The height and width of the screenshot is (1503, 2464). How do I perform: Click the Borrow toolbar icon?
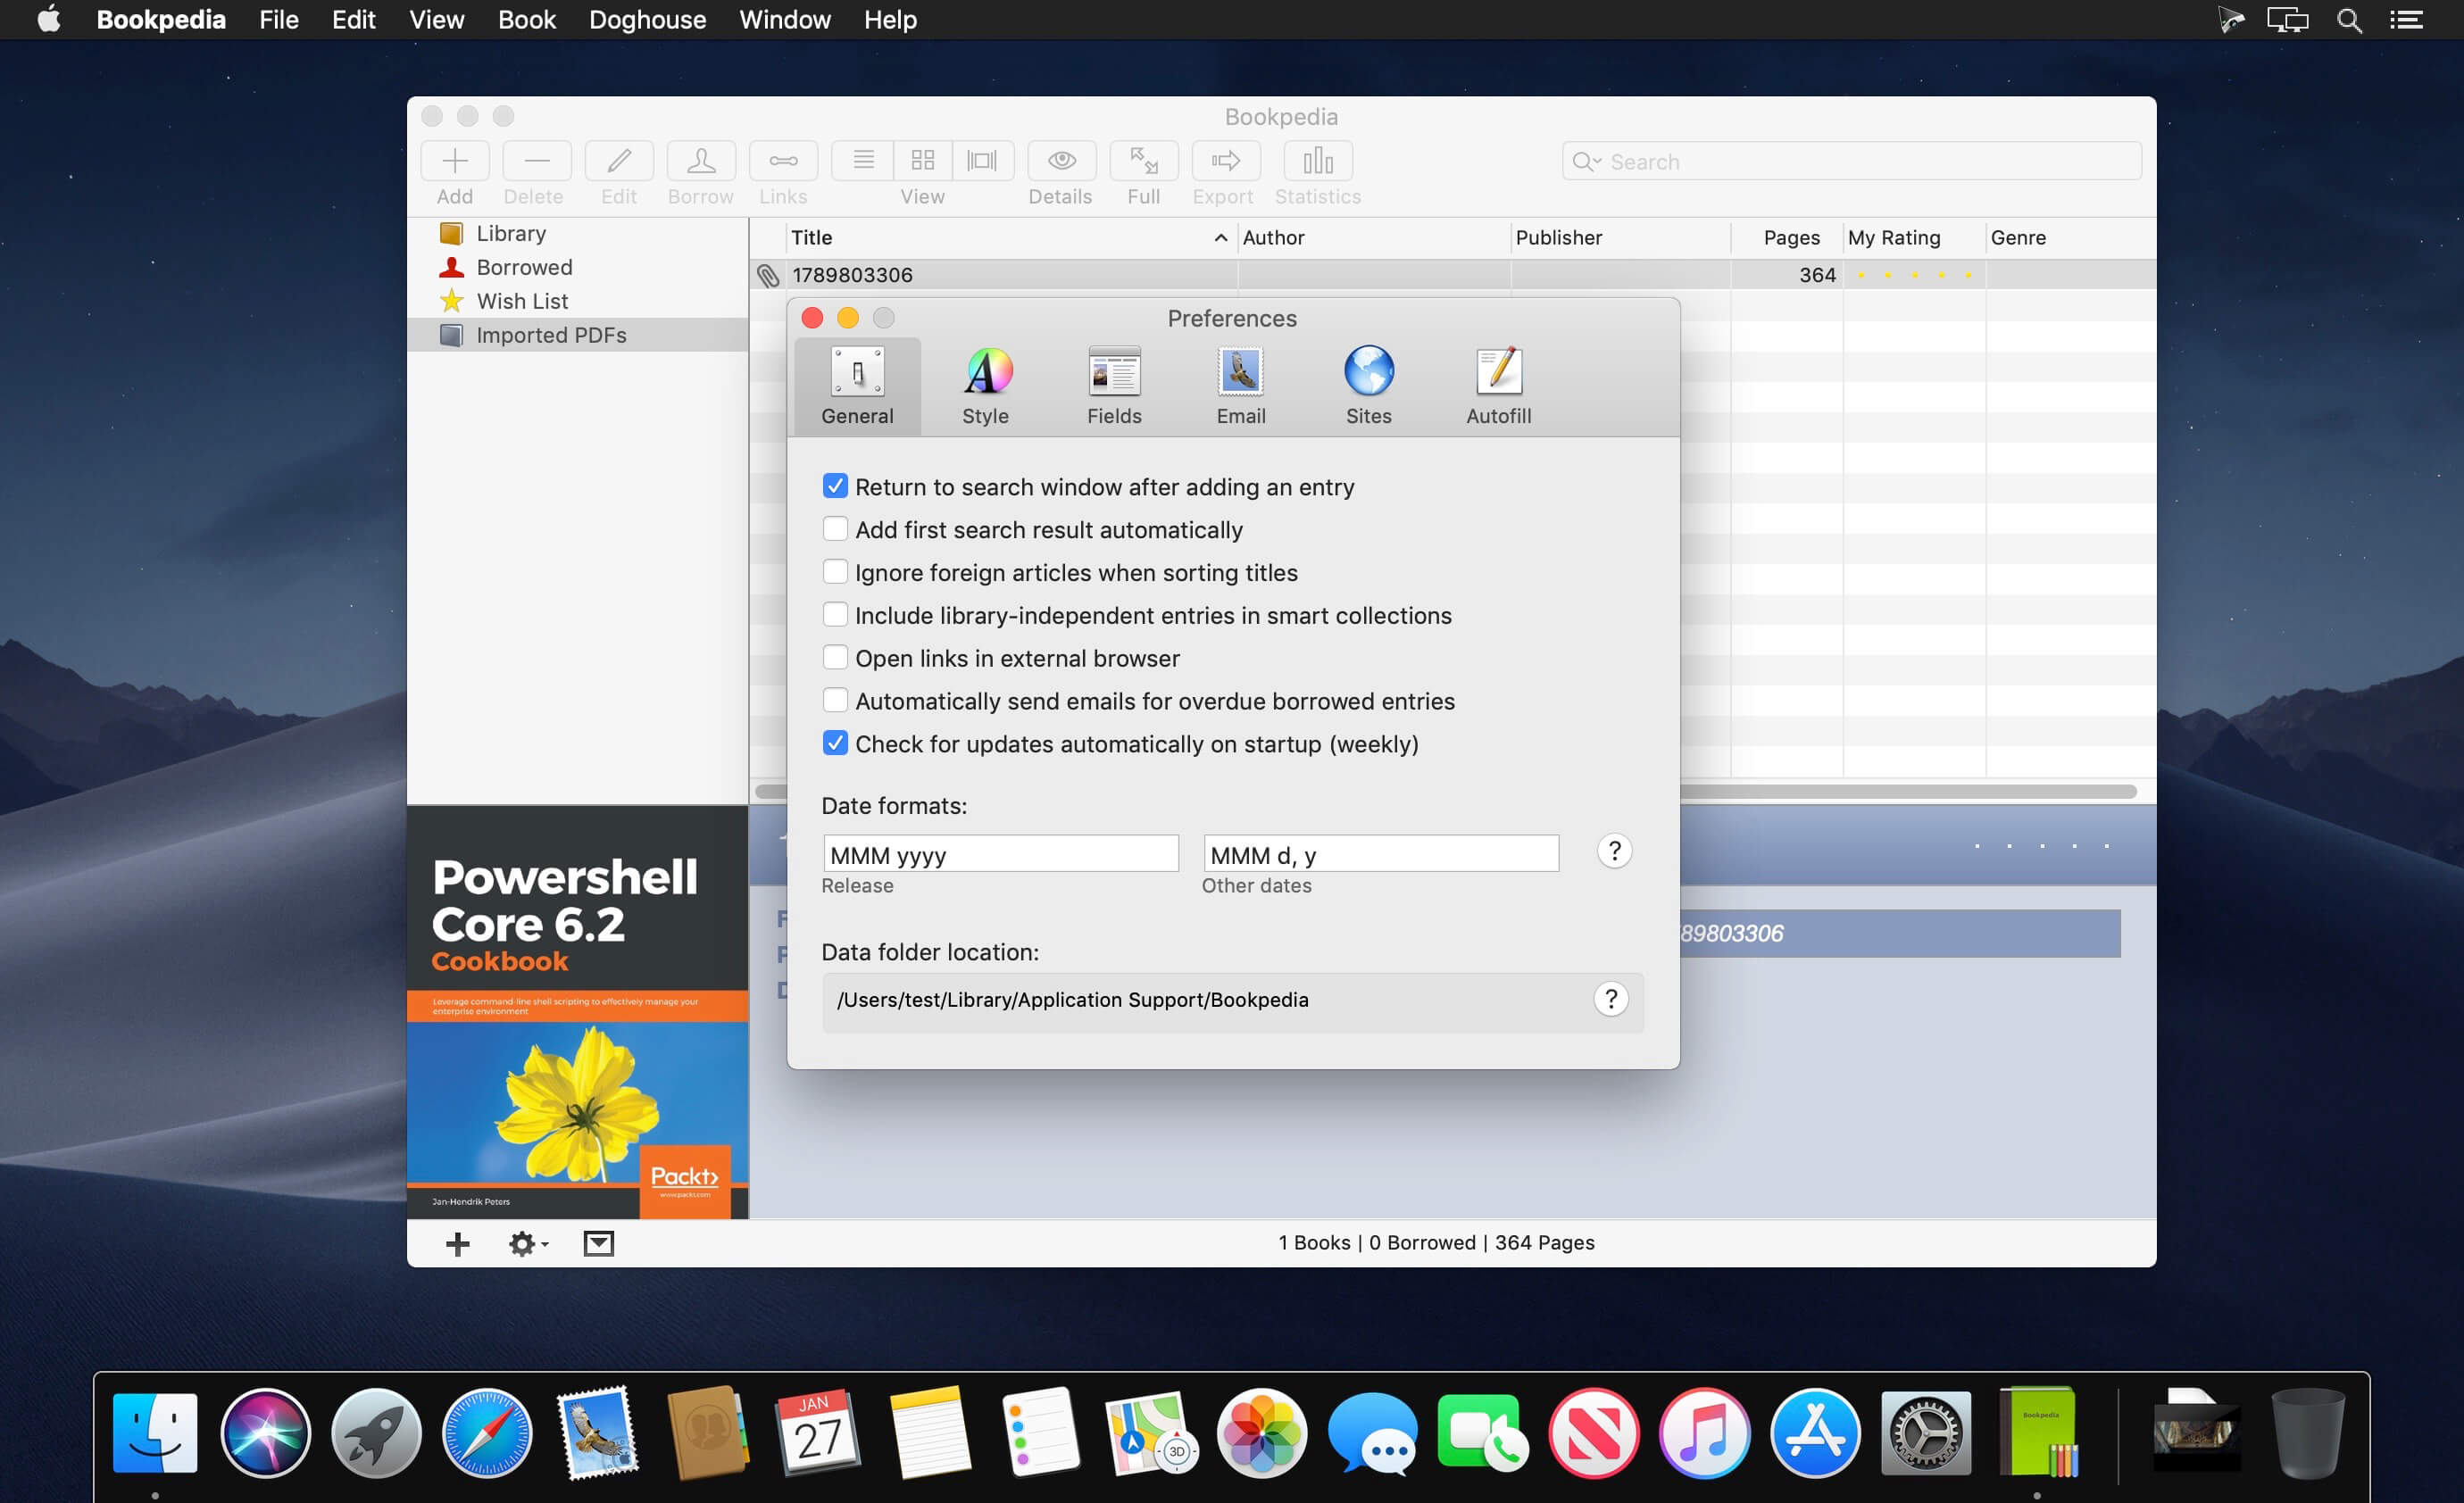coord(701,161)
